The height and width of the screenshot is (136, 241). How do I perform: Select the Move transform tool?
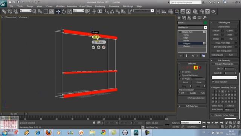[58, 12]
